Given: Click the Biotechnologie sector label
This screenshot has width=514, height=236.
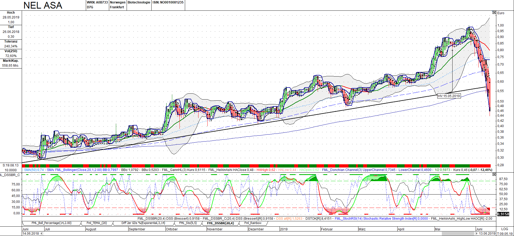Looking at the screenshot, I should tap(139, 2).
